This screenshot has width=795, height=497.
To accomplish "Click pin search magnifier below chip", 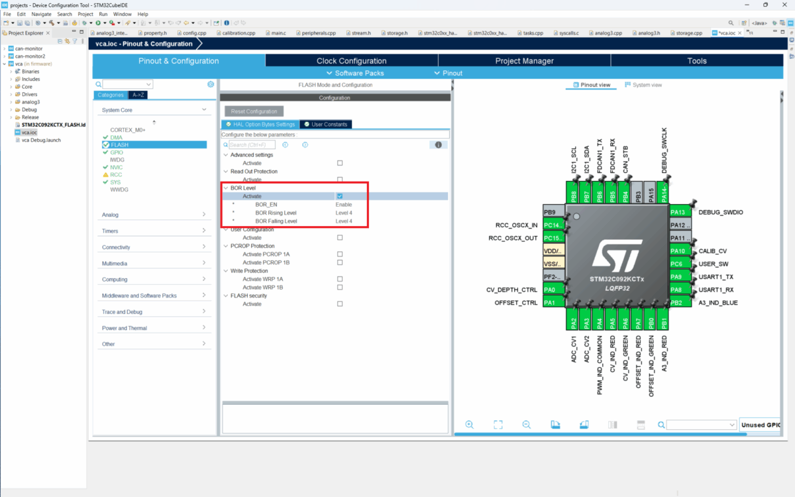I will [661, 425].
